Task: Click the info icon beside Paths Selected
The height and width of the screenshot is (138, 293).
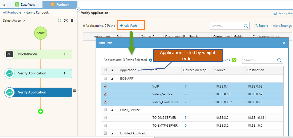Action: (x=151, y=60)
